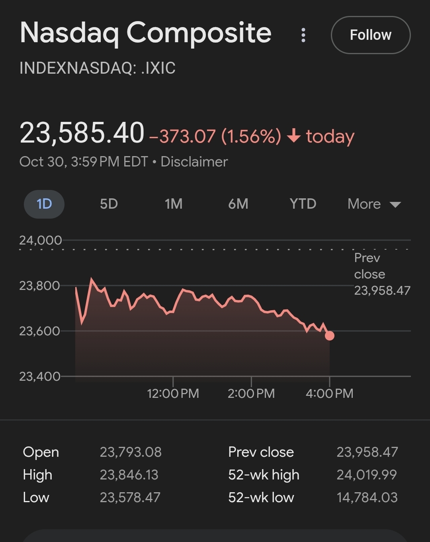The width and height of the screenshot is (430, 542).
Task: Click the red current-price dot on chart
Action: pos(330,336)
